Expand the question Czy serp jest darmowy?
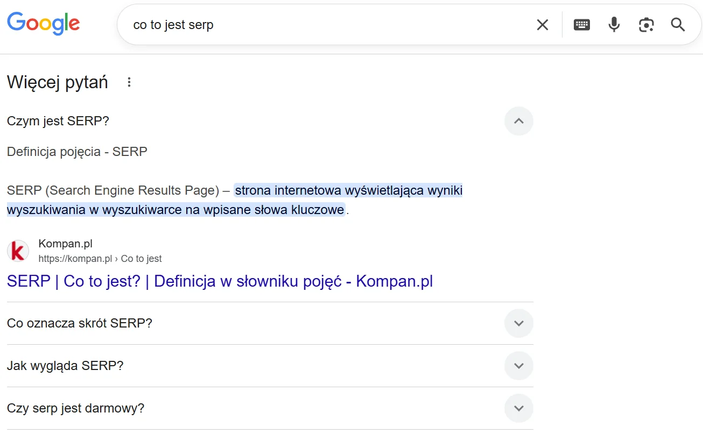The height and width of the screenshot is (434, 703). pos(518,408)
